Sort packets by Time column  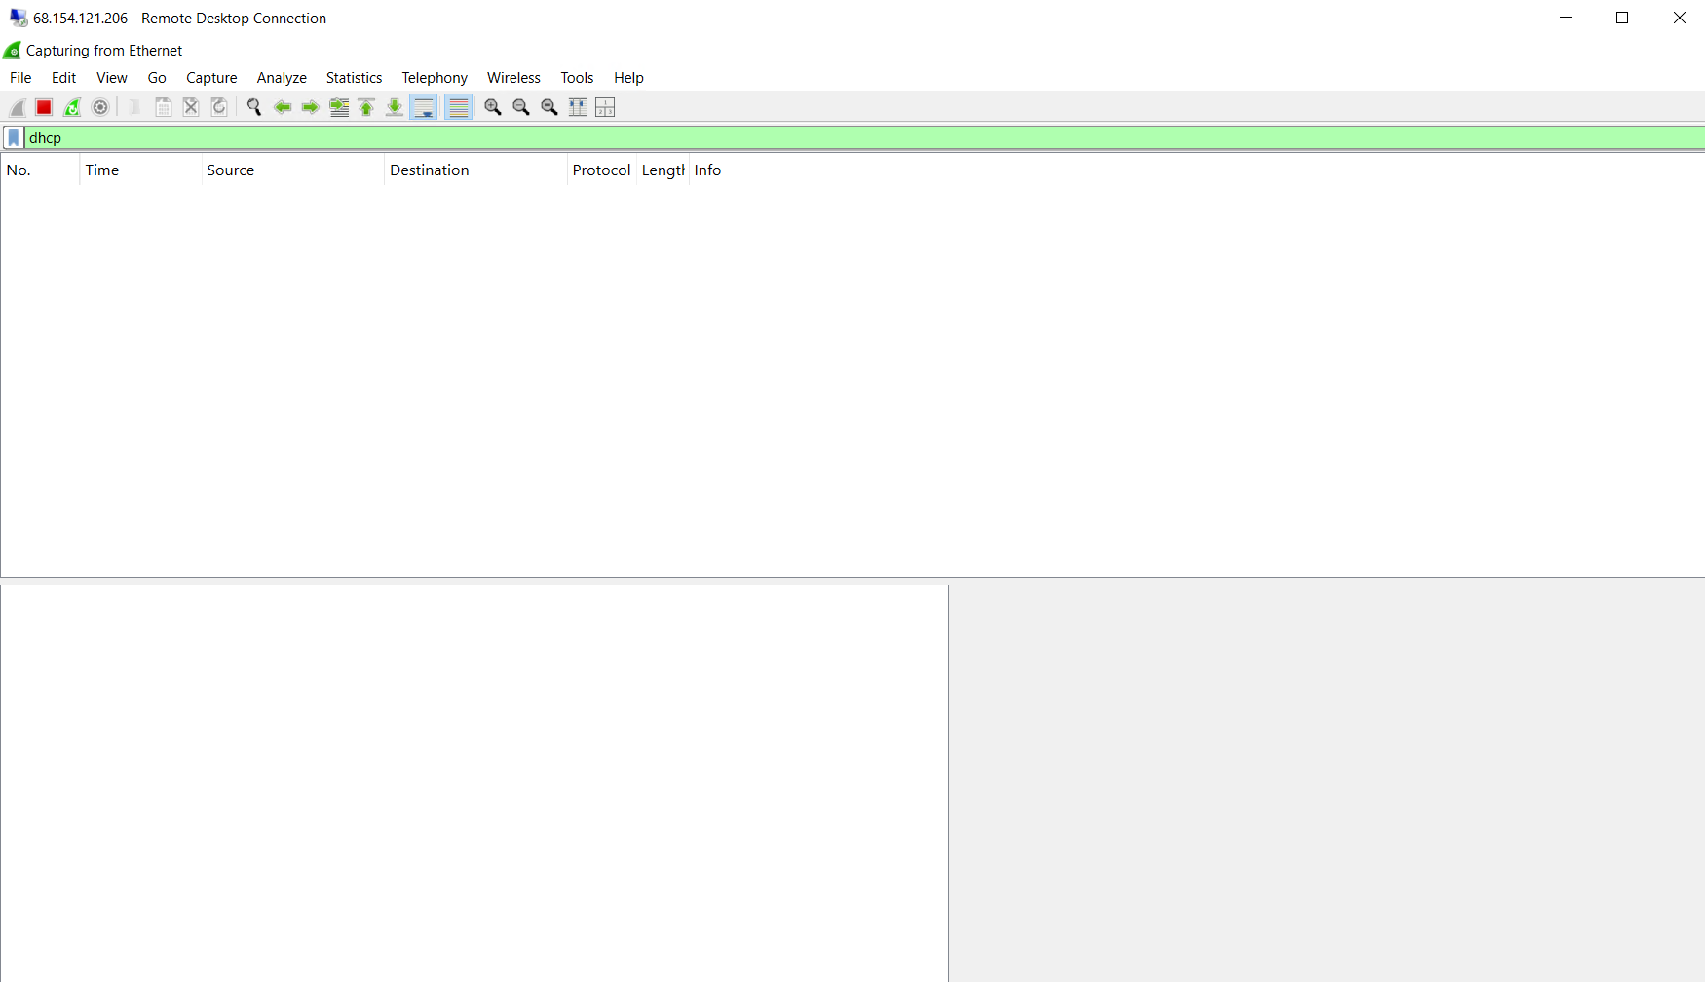coord(140,170)
